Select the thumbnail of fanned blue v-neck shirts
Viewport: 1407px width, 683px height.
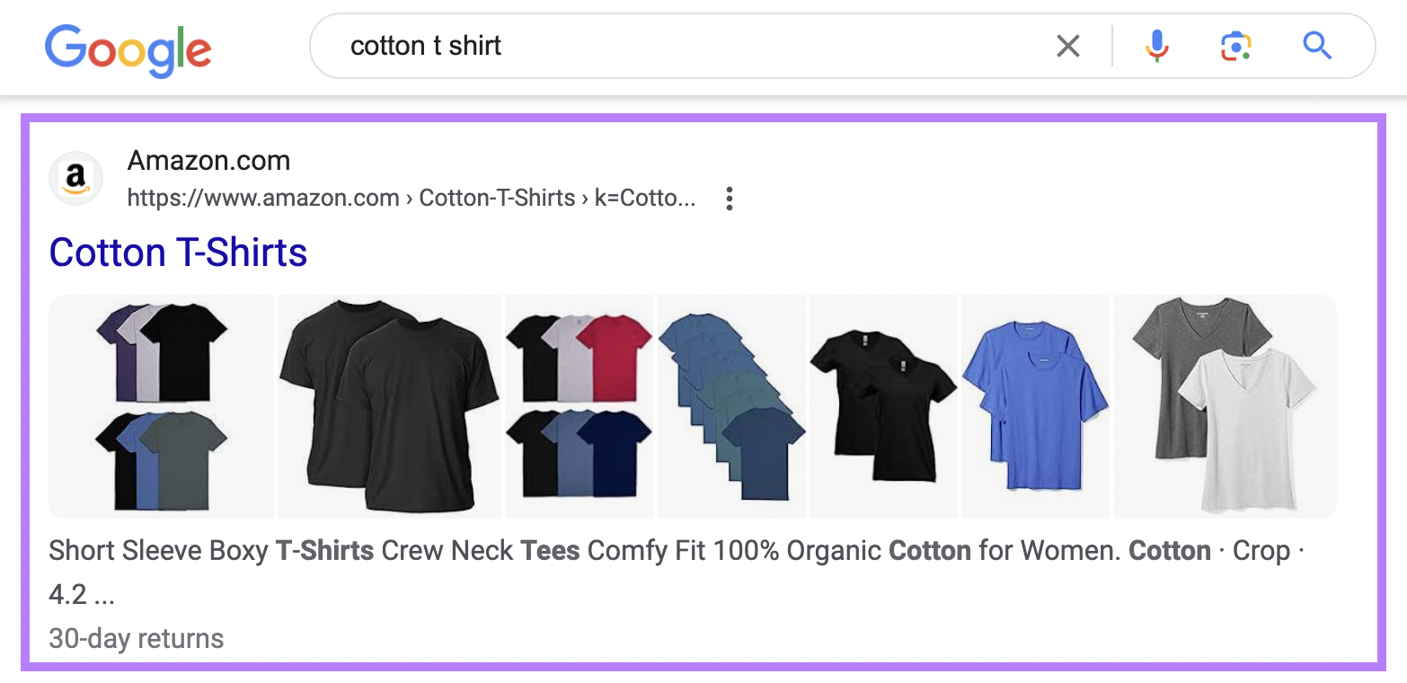[730, 406]
